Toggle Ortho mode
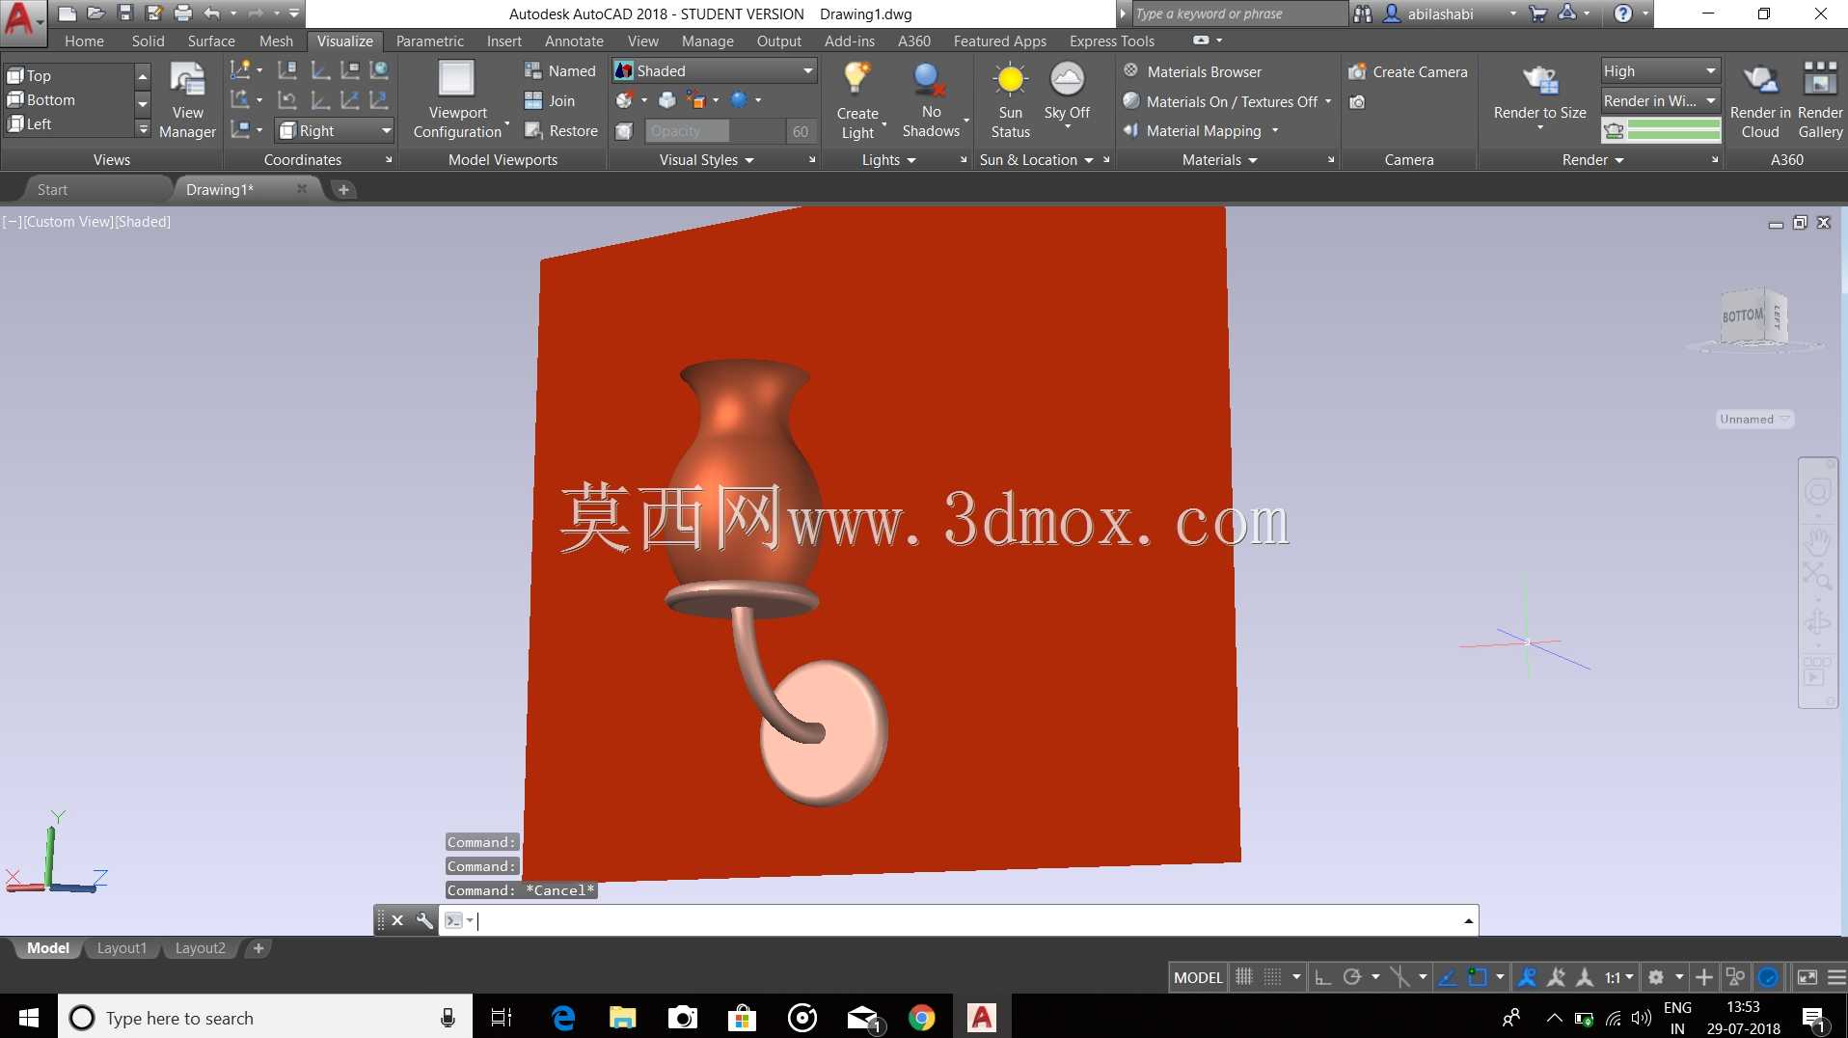The image size is (1848, 1038). pos(1323,977)
